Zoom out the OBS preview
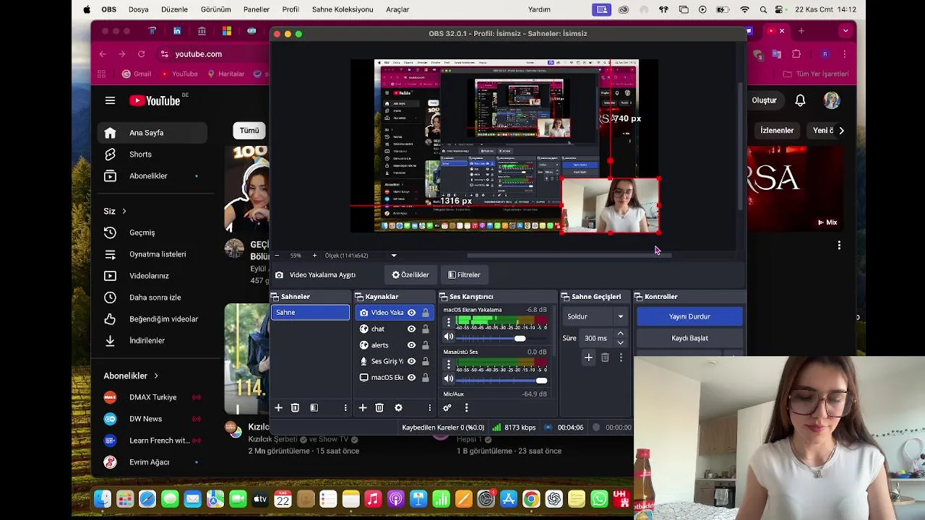This screenshot has height=520, width=925. (277, 256)
